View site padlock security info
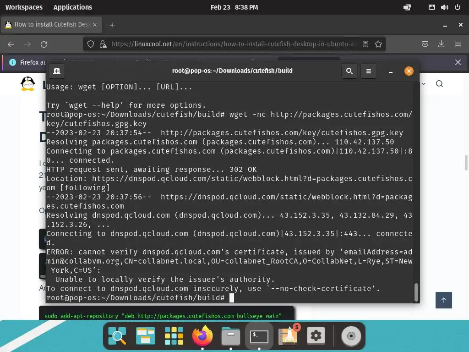 pyautogui.click(x=103, y=44)
